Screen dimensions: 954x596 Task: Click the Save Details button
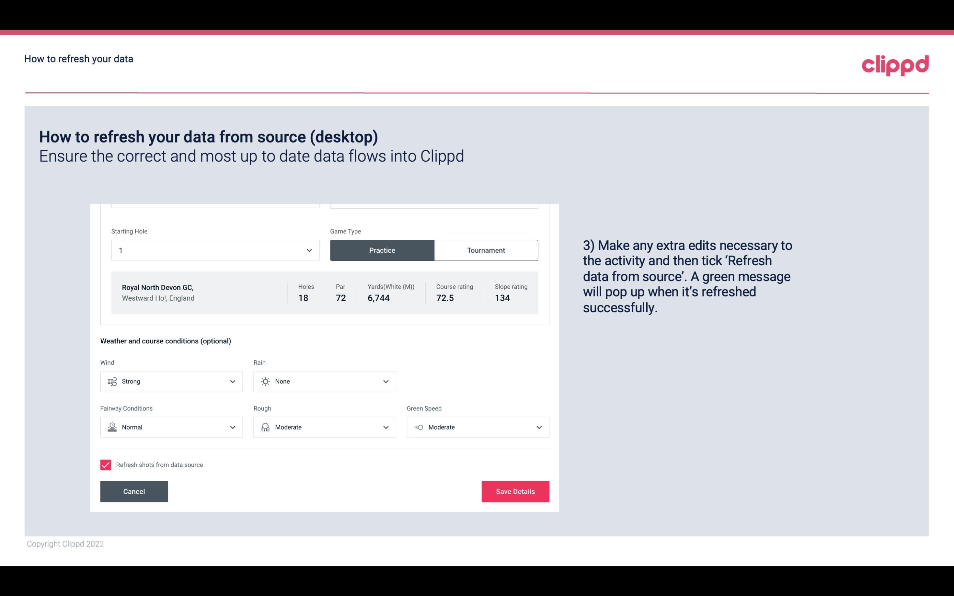click(515, 491)
